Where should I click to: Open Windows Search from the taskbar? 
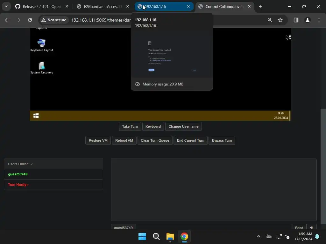click(156, 236)
